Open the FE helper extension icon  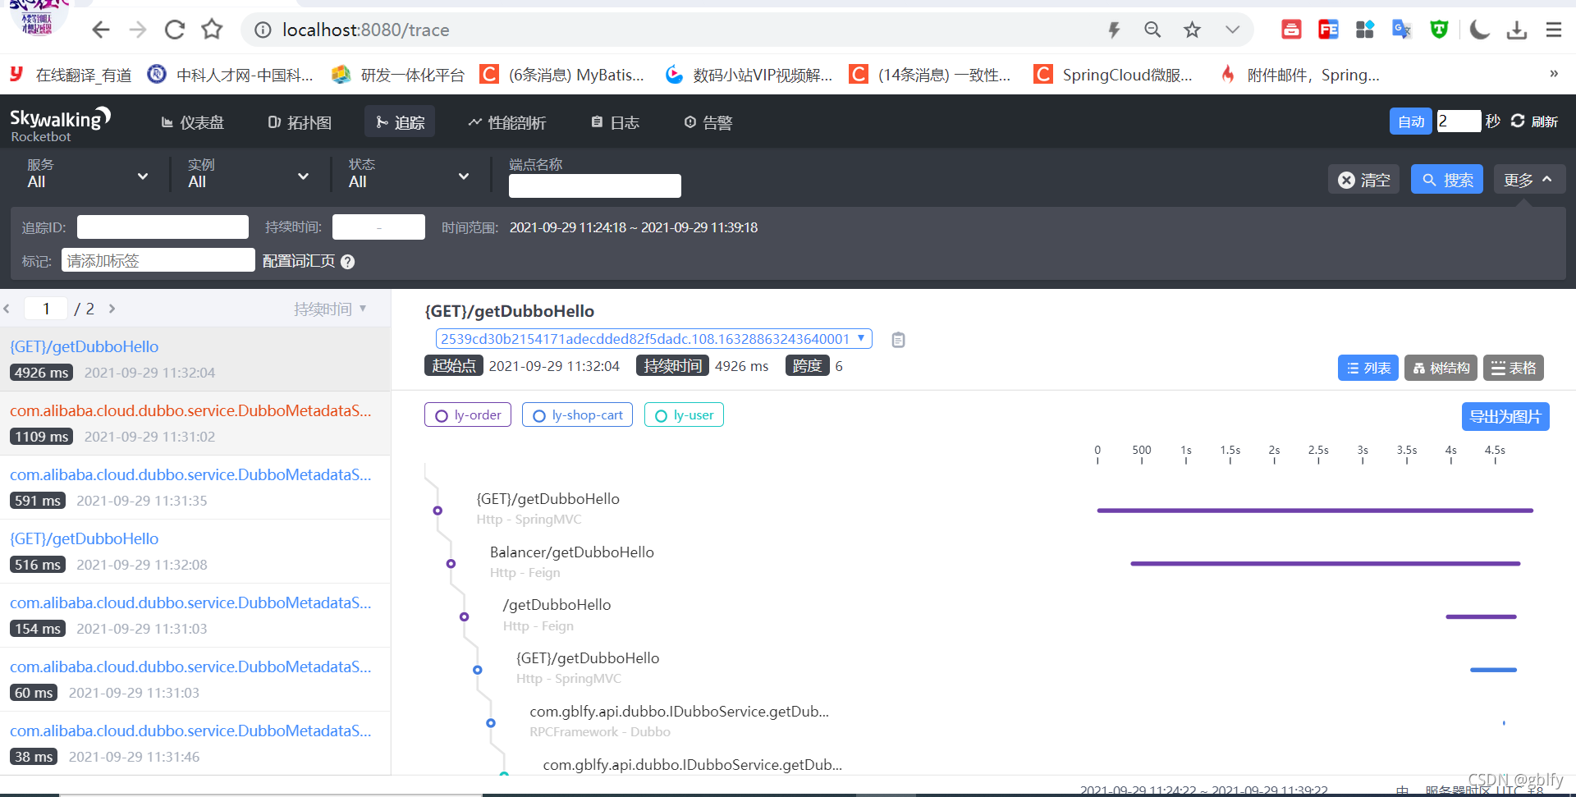1328,30
